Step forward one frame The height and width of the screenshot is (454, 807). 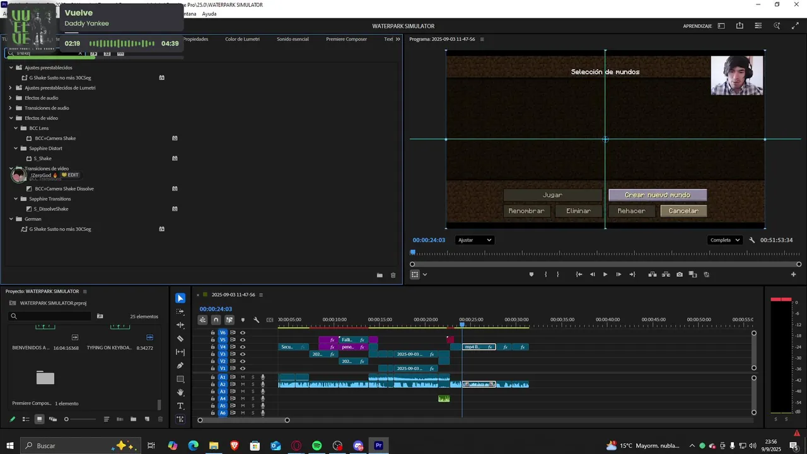point(618,274)
